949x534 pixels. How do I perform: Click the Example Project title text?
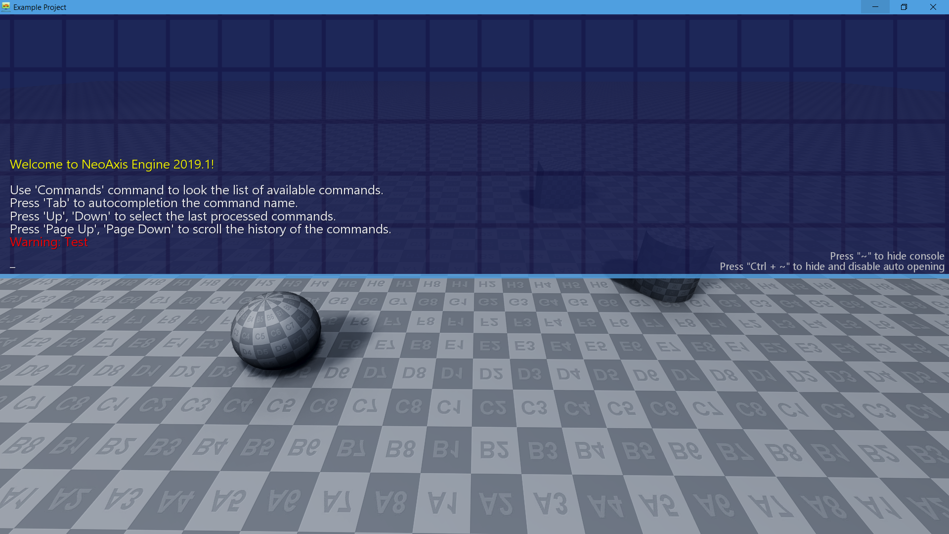tap(40, 7)
